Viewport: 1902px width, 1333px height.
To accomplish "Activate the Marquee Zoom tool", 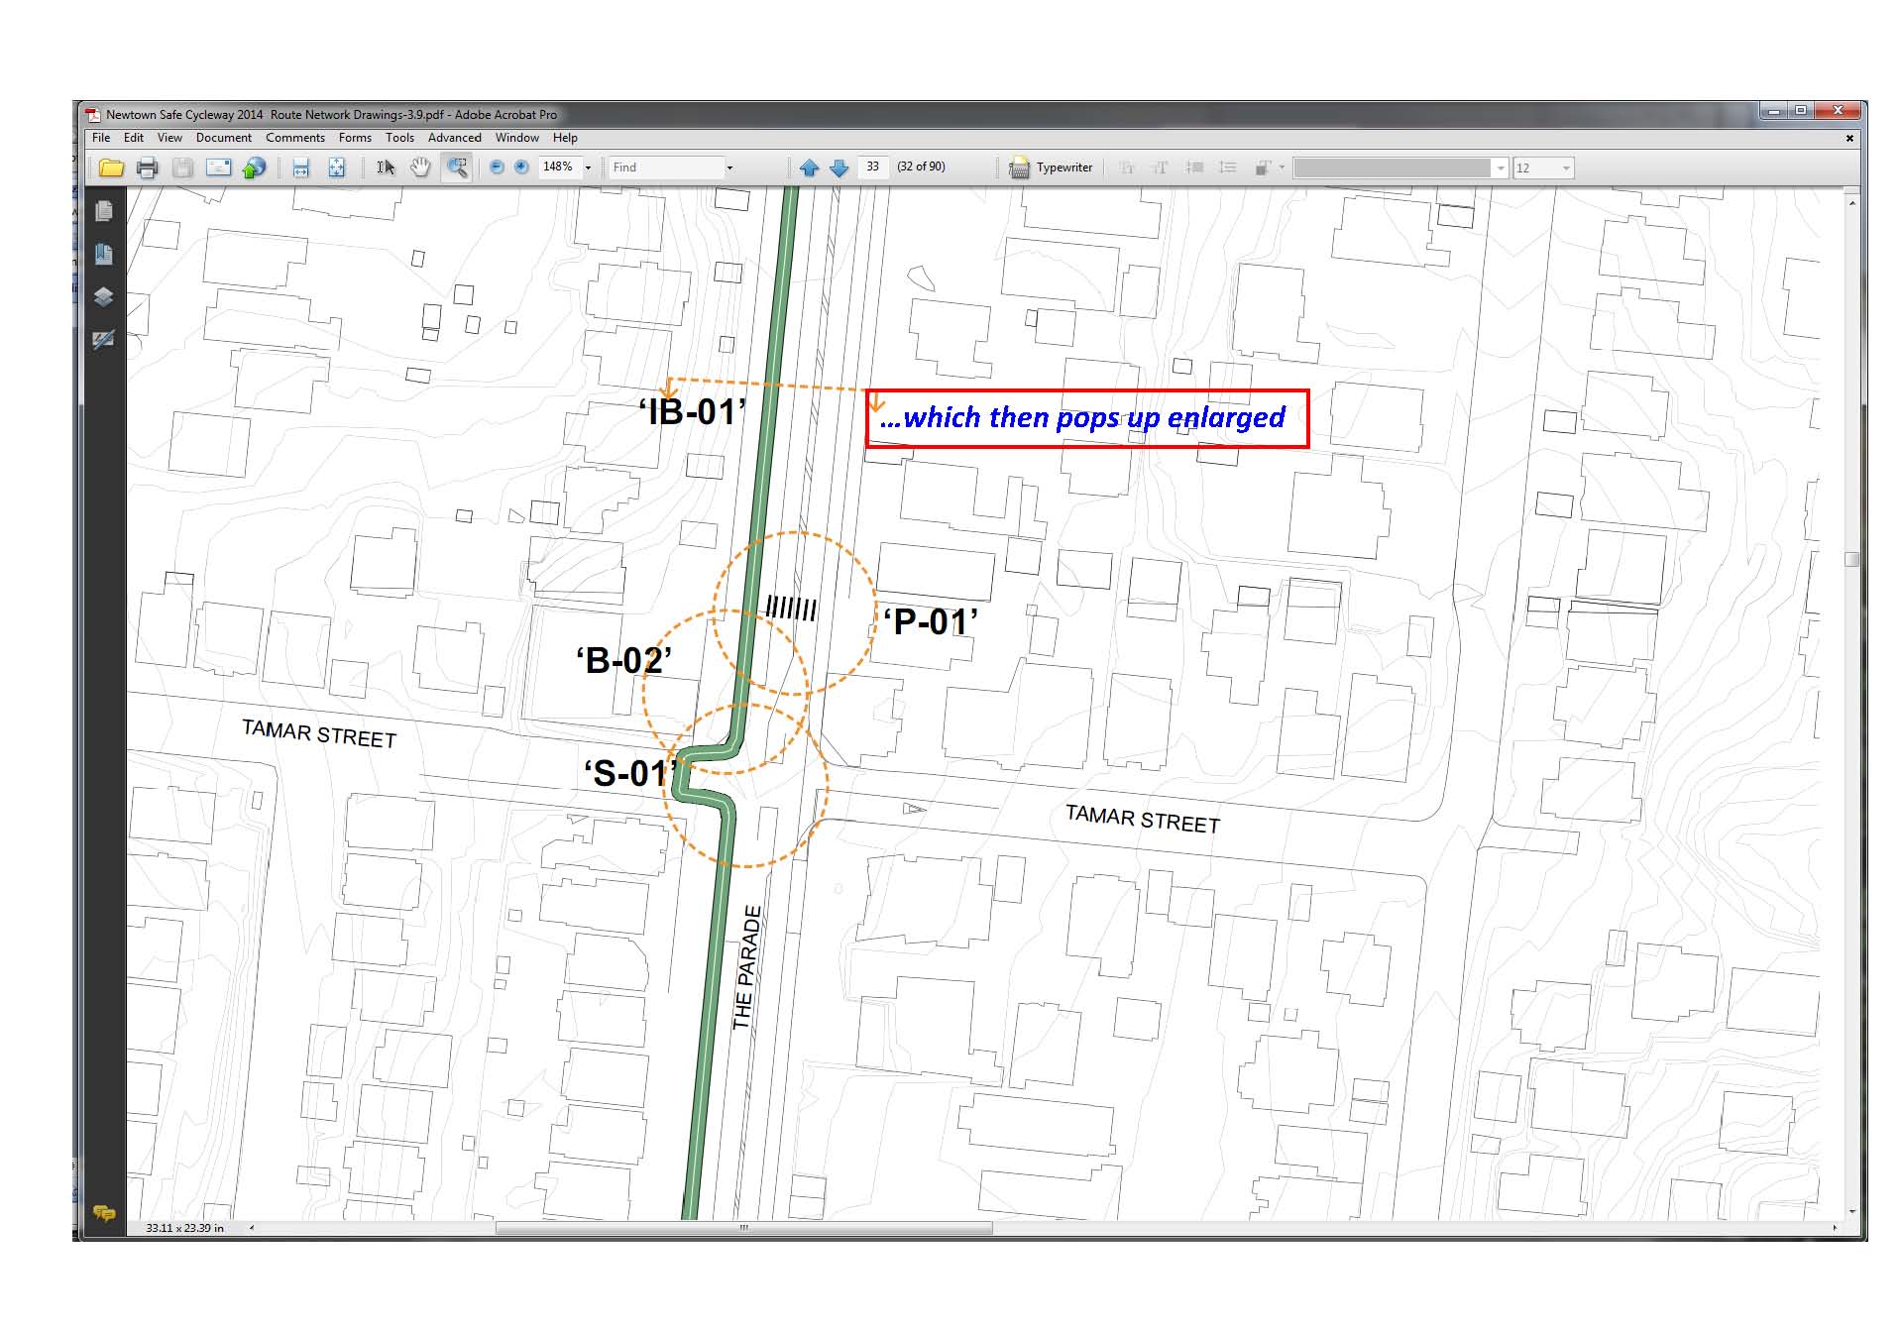I will tap(457, 167).
